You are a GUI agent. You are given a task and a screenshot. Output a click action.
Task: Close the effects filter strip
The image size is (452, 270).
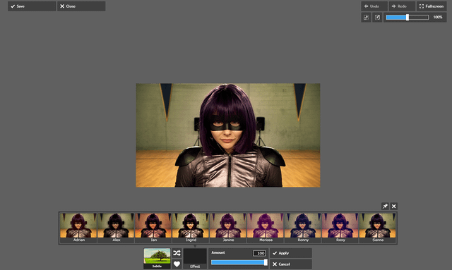pyautogui.click(x=394, y=206)
